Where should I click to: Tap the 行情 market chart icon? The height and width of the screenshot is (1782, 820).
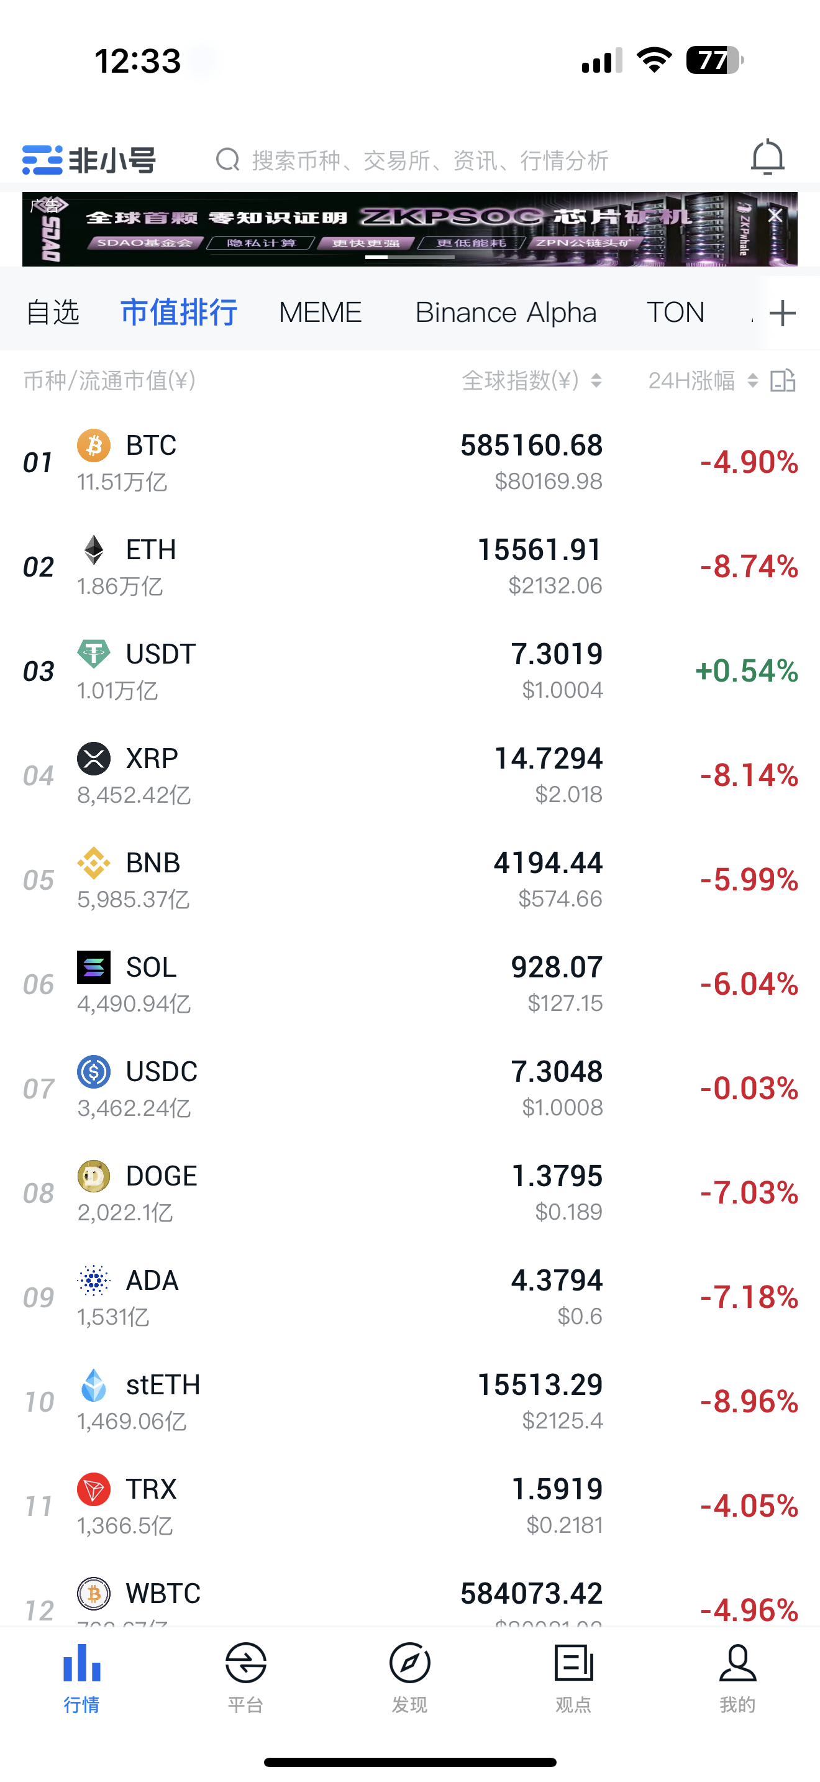[x=81, y=1663]
